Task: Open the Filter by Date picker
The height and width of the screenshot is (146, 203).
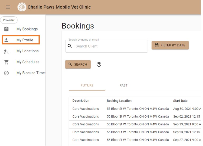Action: click(x=170, y=45)
